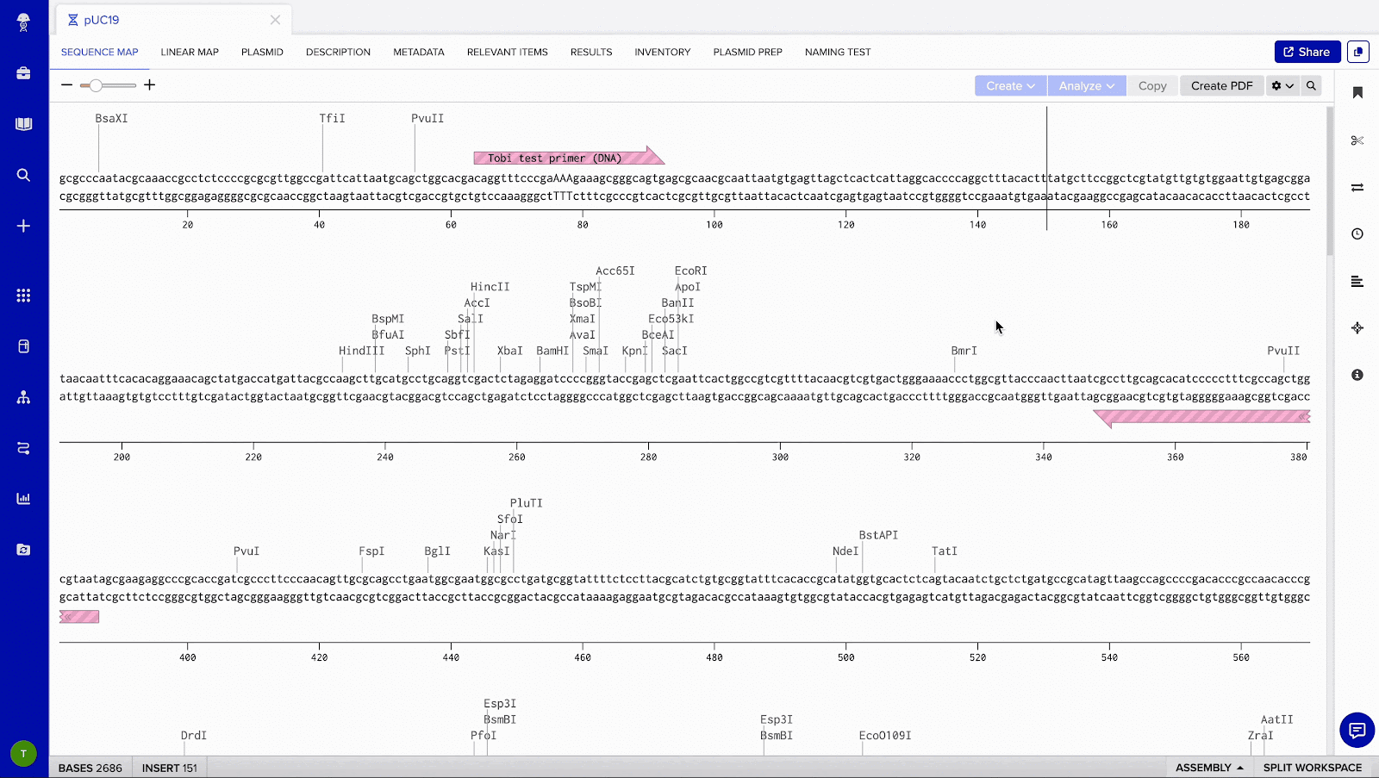Image resolution: width=1379 pixels, height=778 pixels.
Task: Open the Create dropdown
Action: coord(1008,85)
